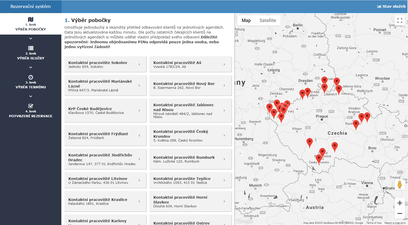The height and width of the screenshot is (225, 408).
Task: Open the Jindřichův Hradec card's chevron arrow
Action: tap(139, 159)
